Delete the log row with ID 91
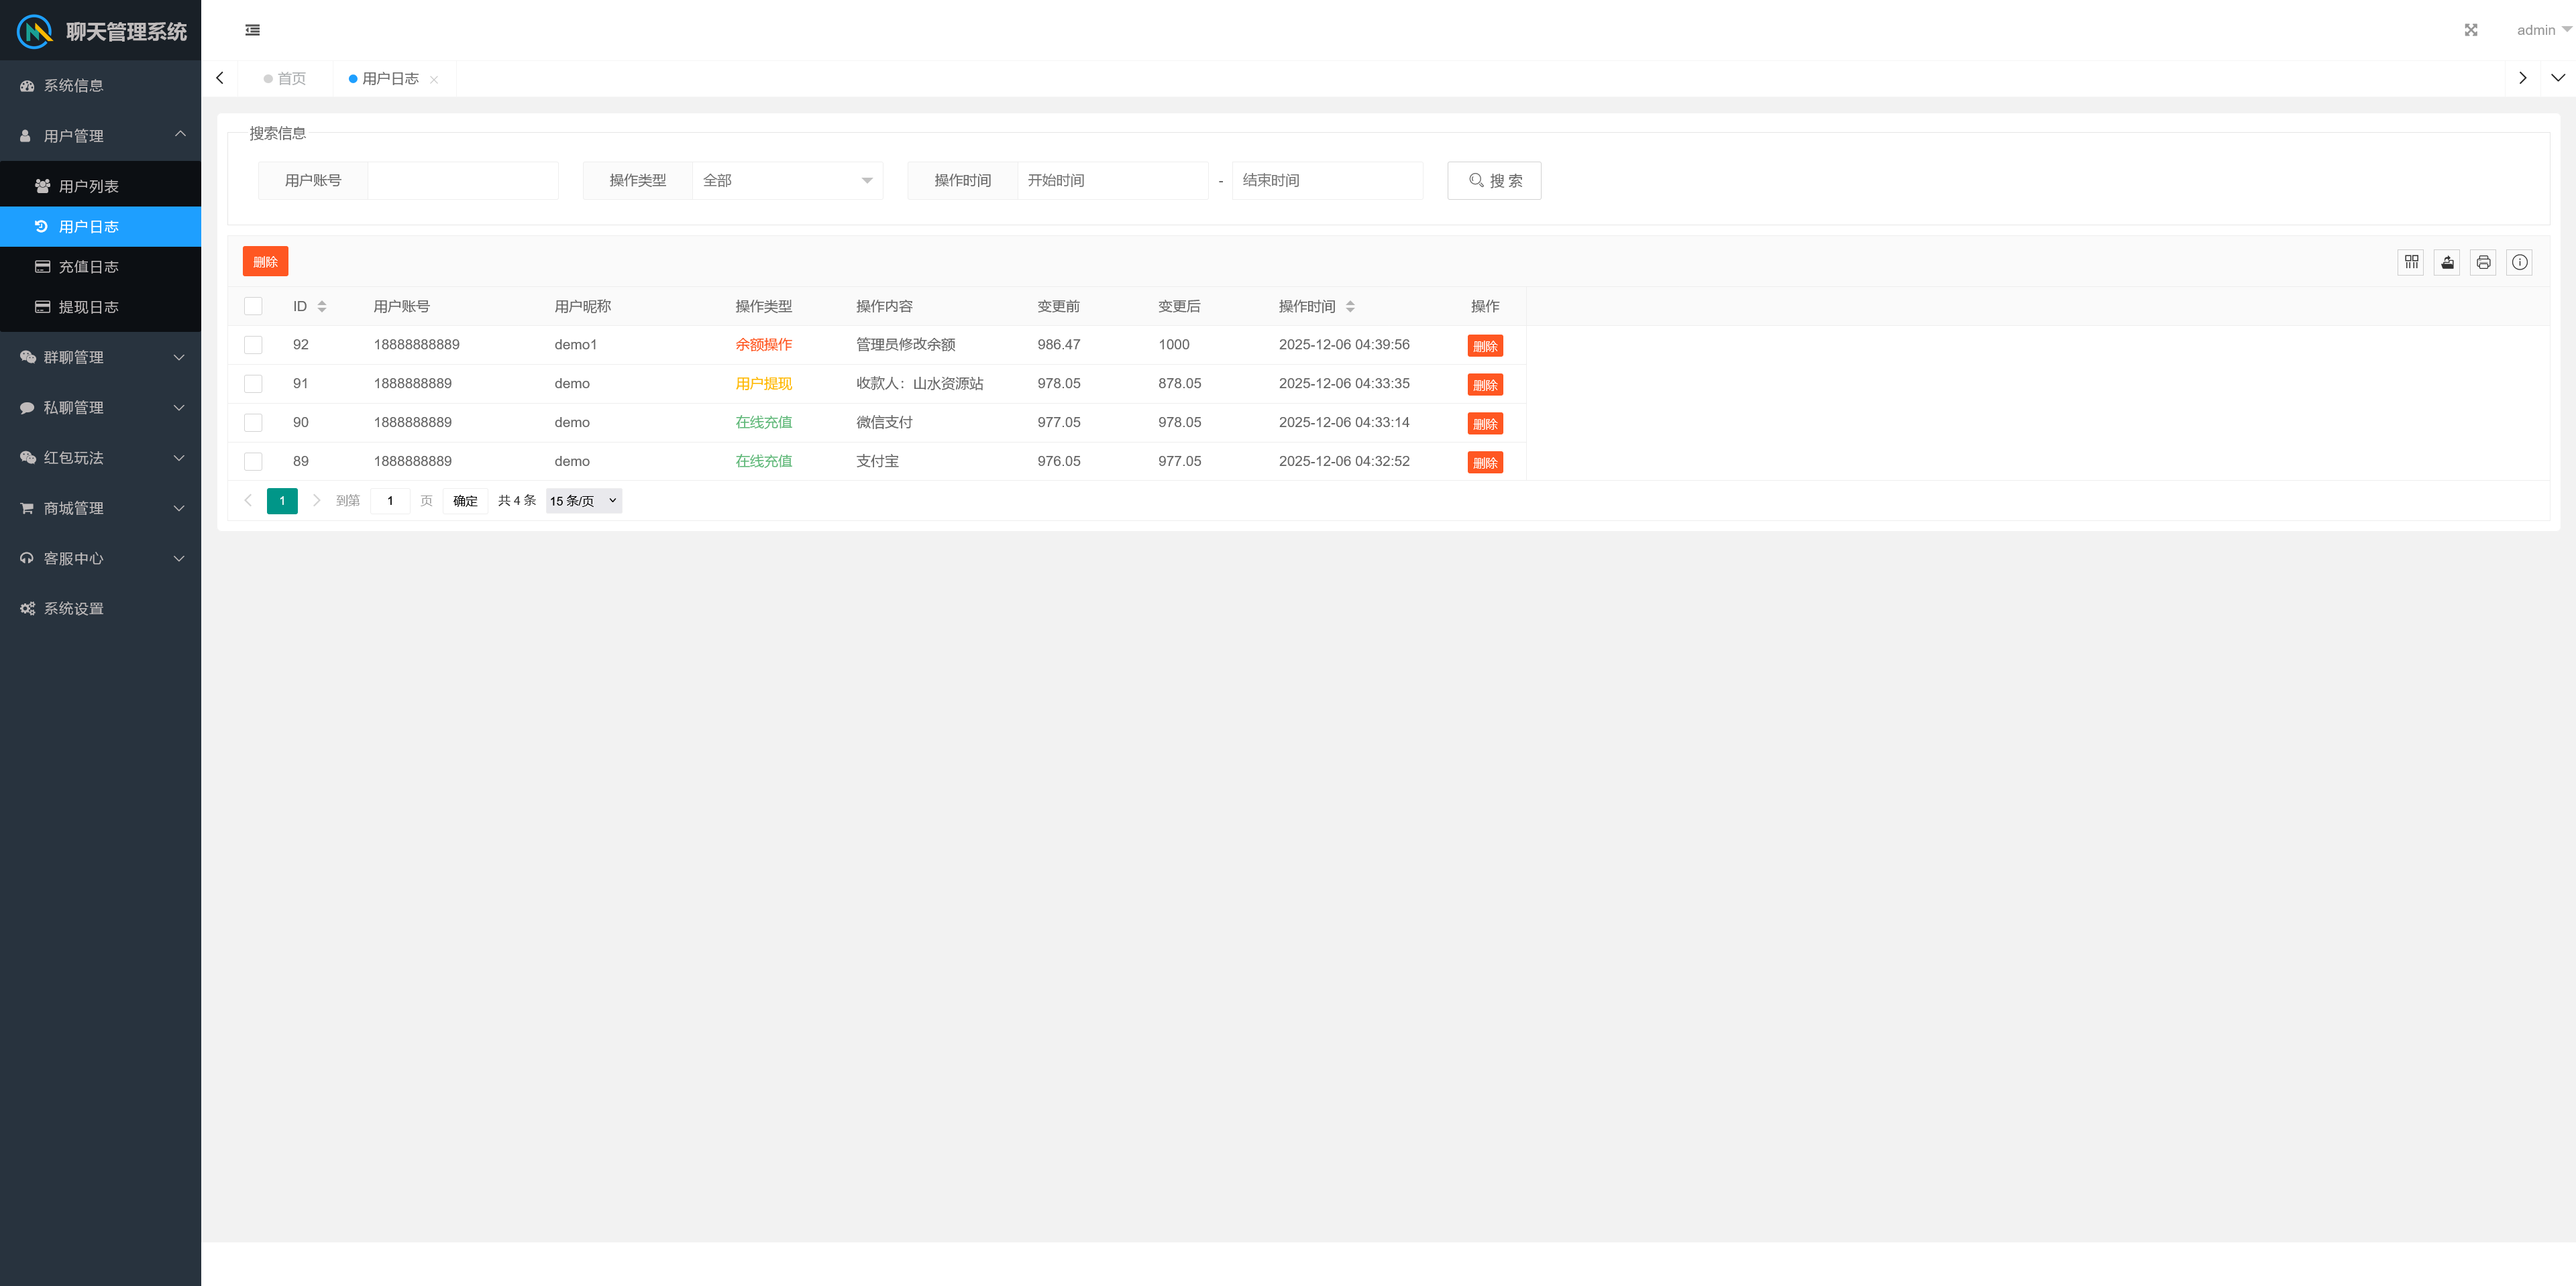The image size is (2576, 1286). 1484,385
